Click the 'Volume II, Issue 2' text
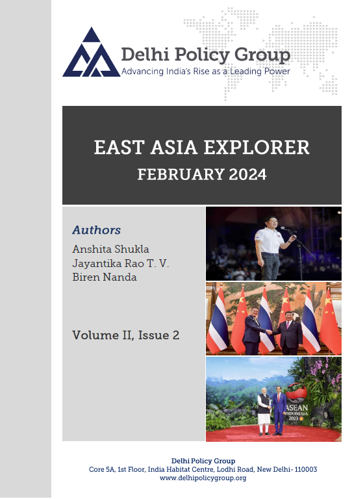The image size is (352, 499). click(125, 335)
